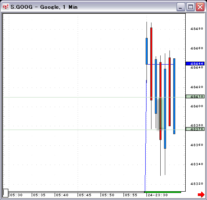This screenshot has height=200, width=207.
Task: Click the first blue candlestick body
Action: click(146, 51)
